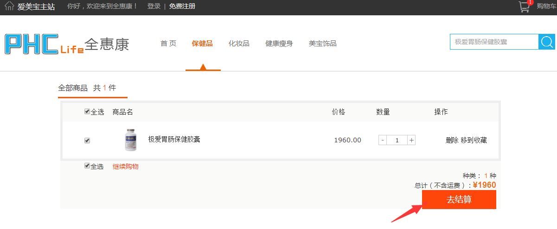This screenshot has width=557, height=229.
Task: Go to the 首页 menu item
Action: tap(168, 44)
